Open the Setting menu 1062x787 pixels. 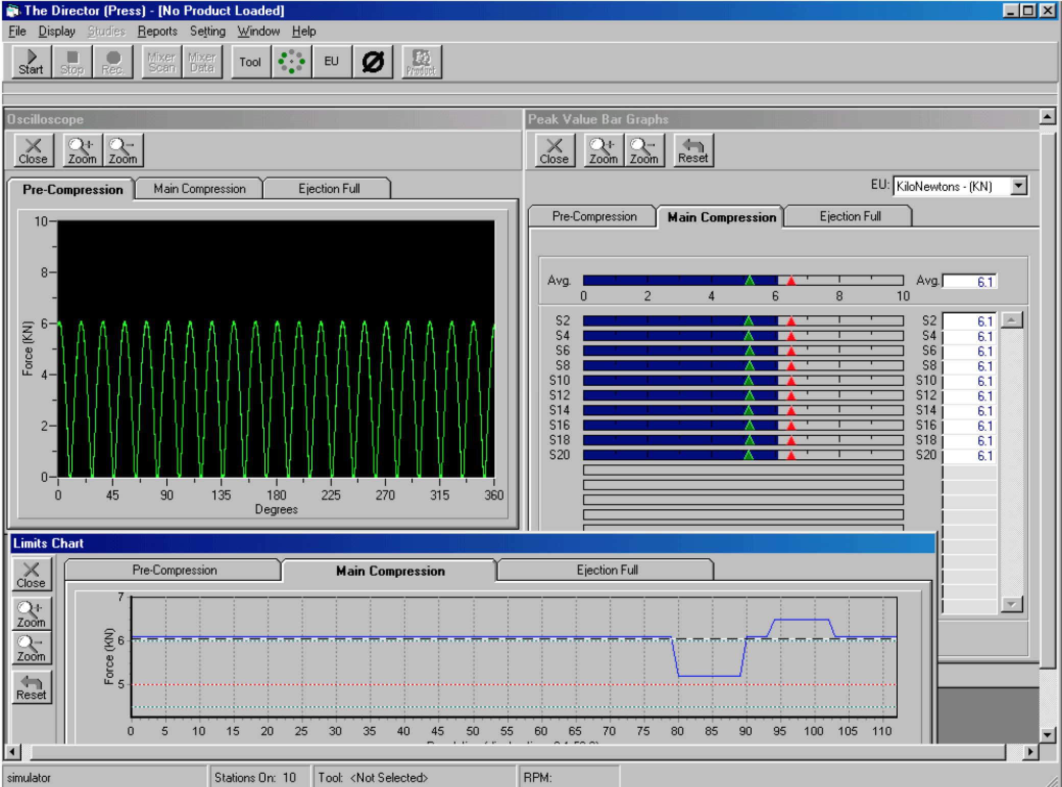(207, 32)
